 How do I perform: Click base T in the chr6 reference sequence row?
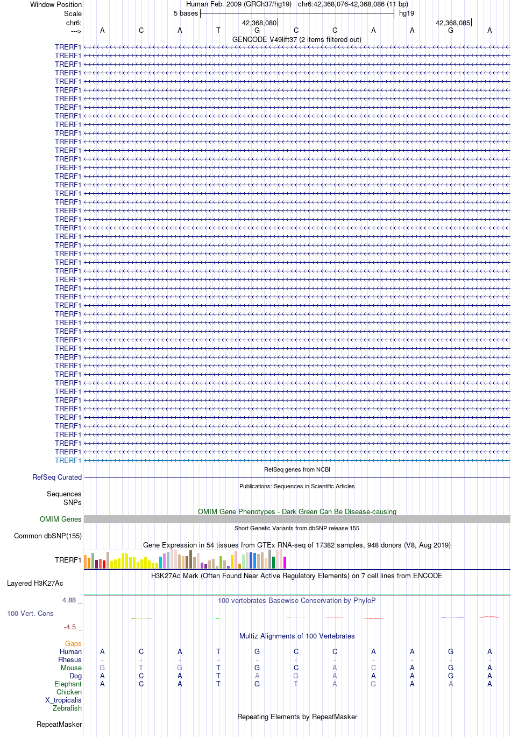(x=218, y=31)
